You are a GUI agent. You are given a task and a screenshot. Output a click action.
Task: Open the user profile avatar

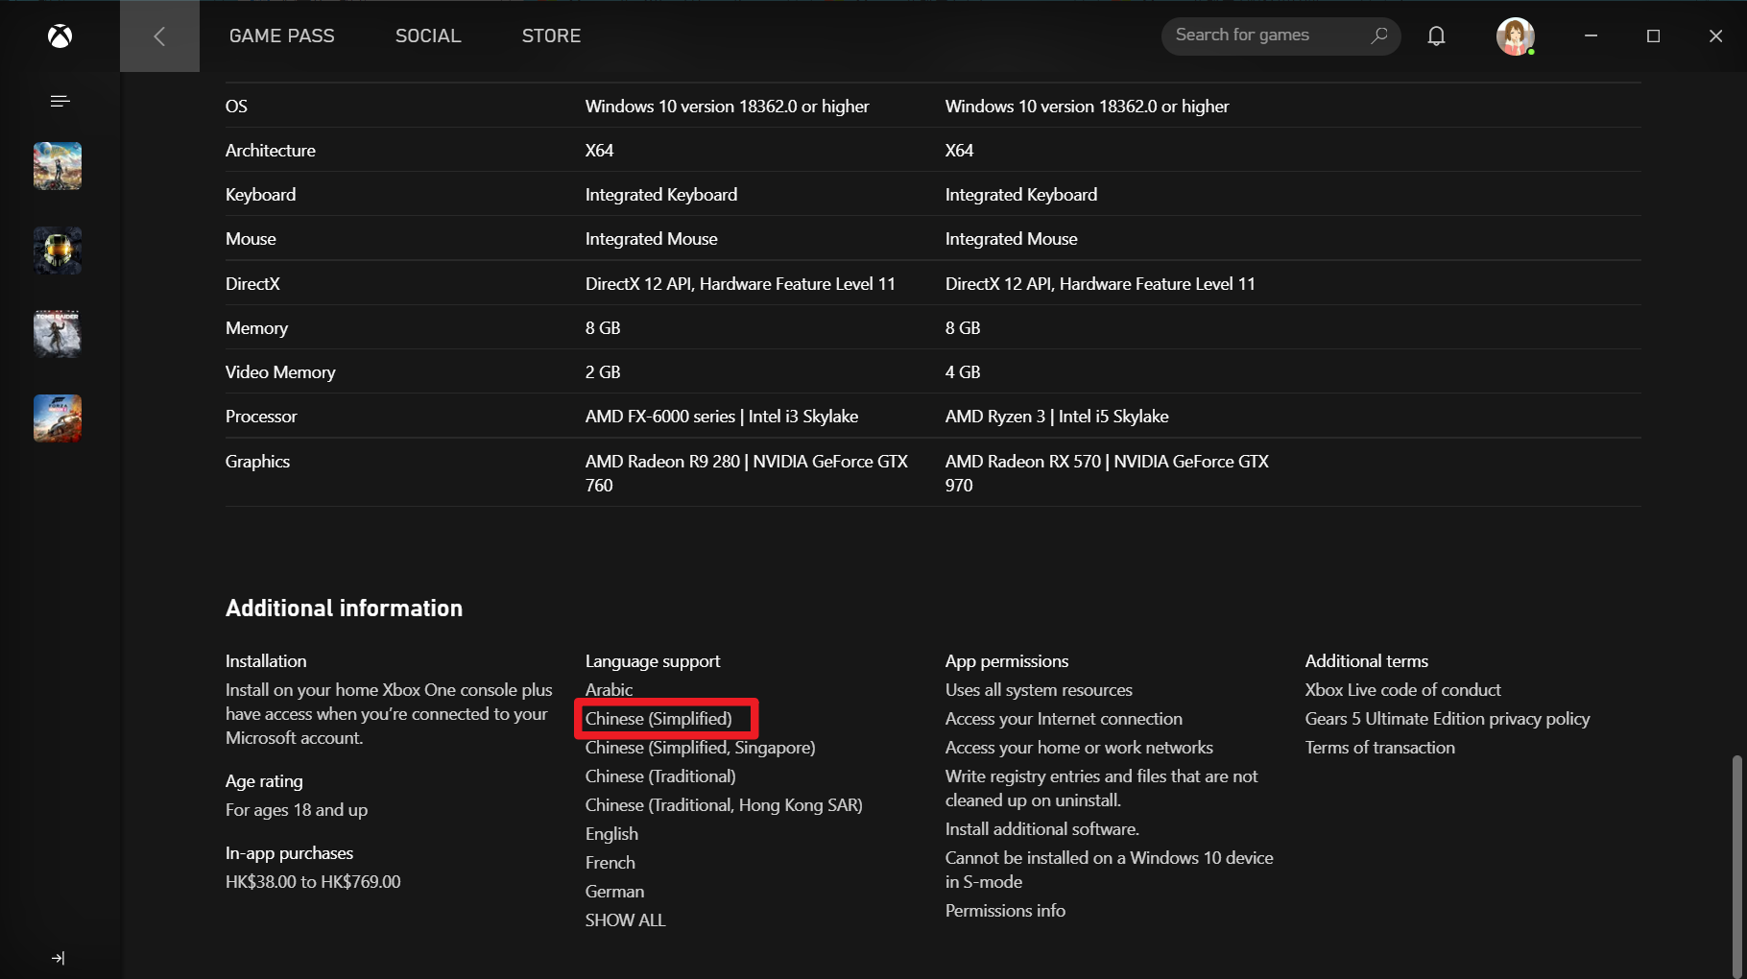pos(1515,36)
